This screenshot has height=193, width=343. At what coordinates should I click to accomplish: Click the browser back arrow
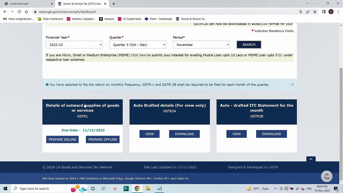tap(5, 12)
